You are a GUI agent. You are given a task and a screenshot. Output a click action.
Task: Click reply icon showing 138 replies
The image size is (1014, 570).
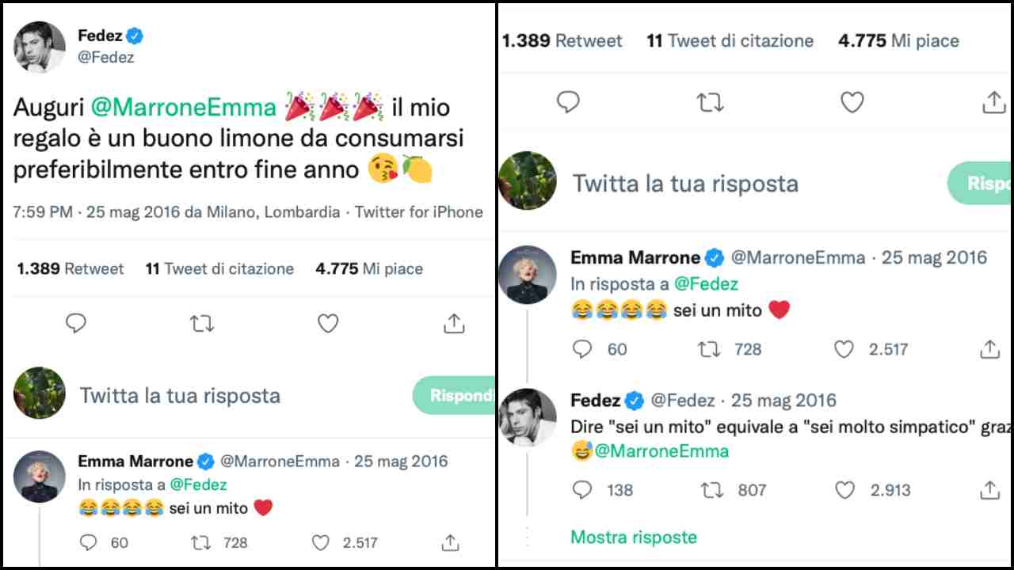tap(582, 491)
